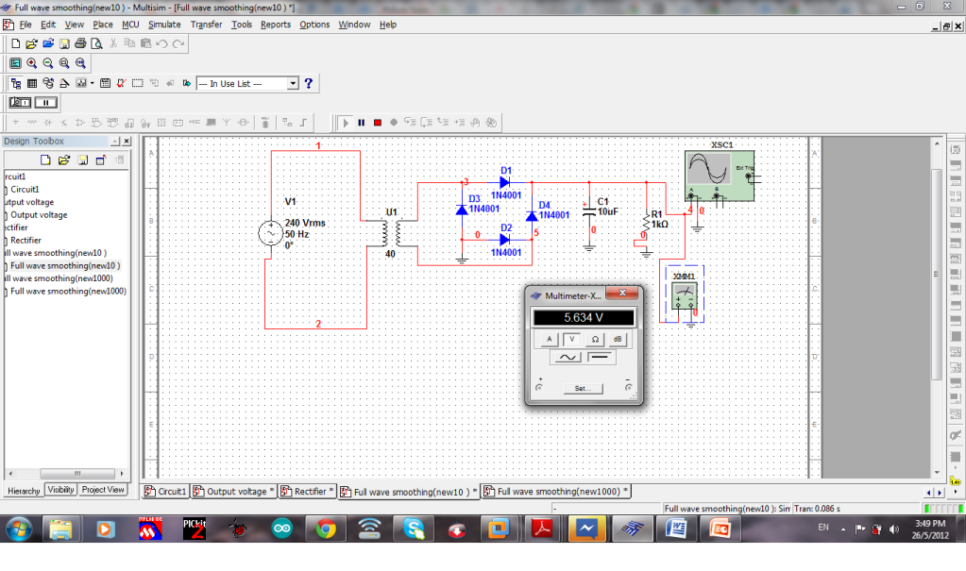Stop the simulation using the red square icon
Image resolution: width=966 pixels, height=571 pixels.
(x=377, y=122)
